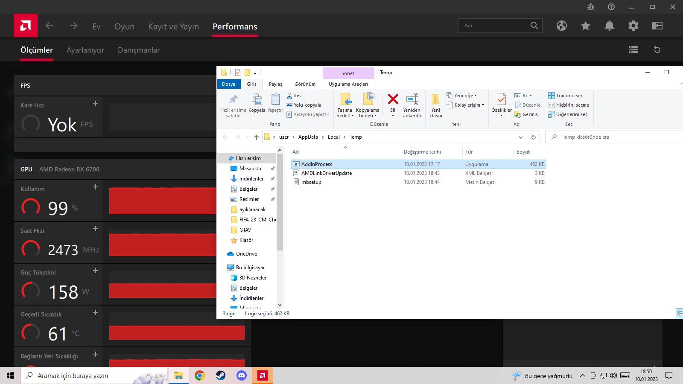Switch to Görünüm ribbon tab

tap(305, 84)
